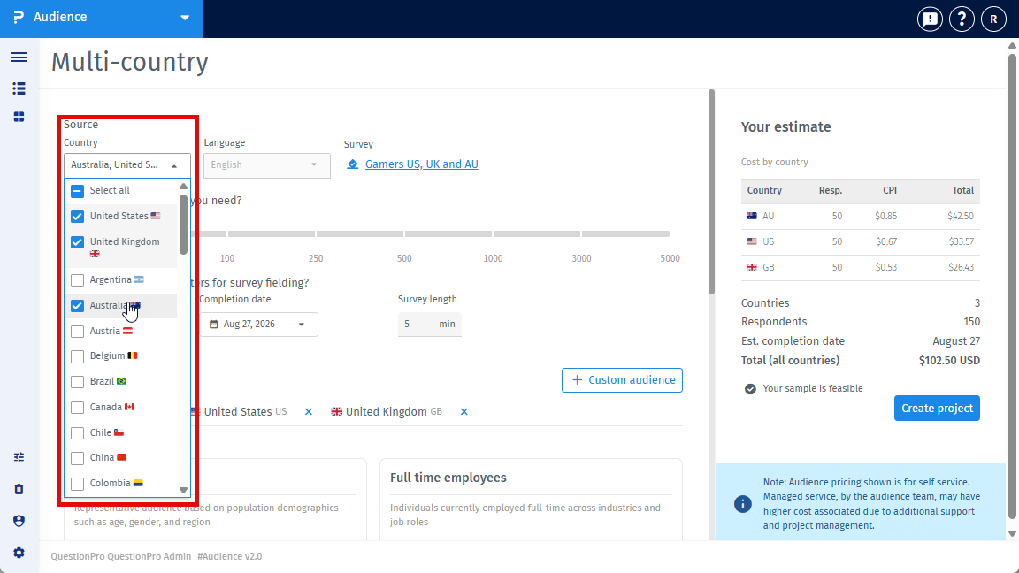The width and height of the screenshot is (1019, 573).
Task: Click the GB row in cost table
Action: [x=861, y=267]
